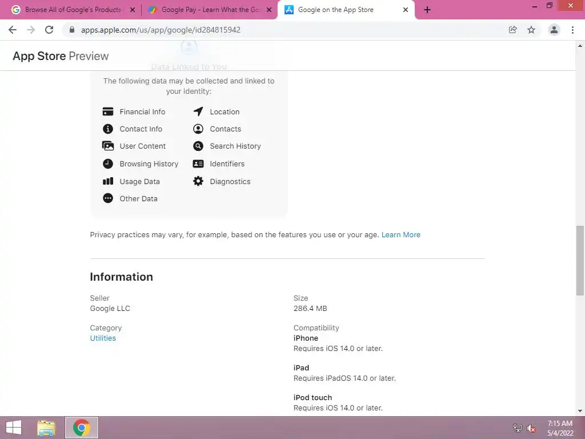Click the "iPhone" compatibility label
Screen dimensions: 585x439
(x=306, y=338)
